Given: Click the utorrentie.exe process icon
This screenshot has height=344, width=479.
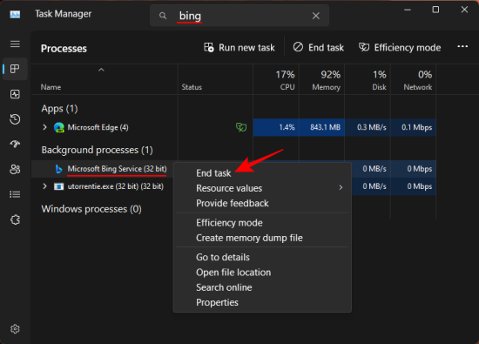Looking at the screenshot, I should click(59, 186).
